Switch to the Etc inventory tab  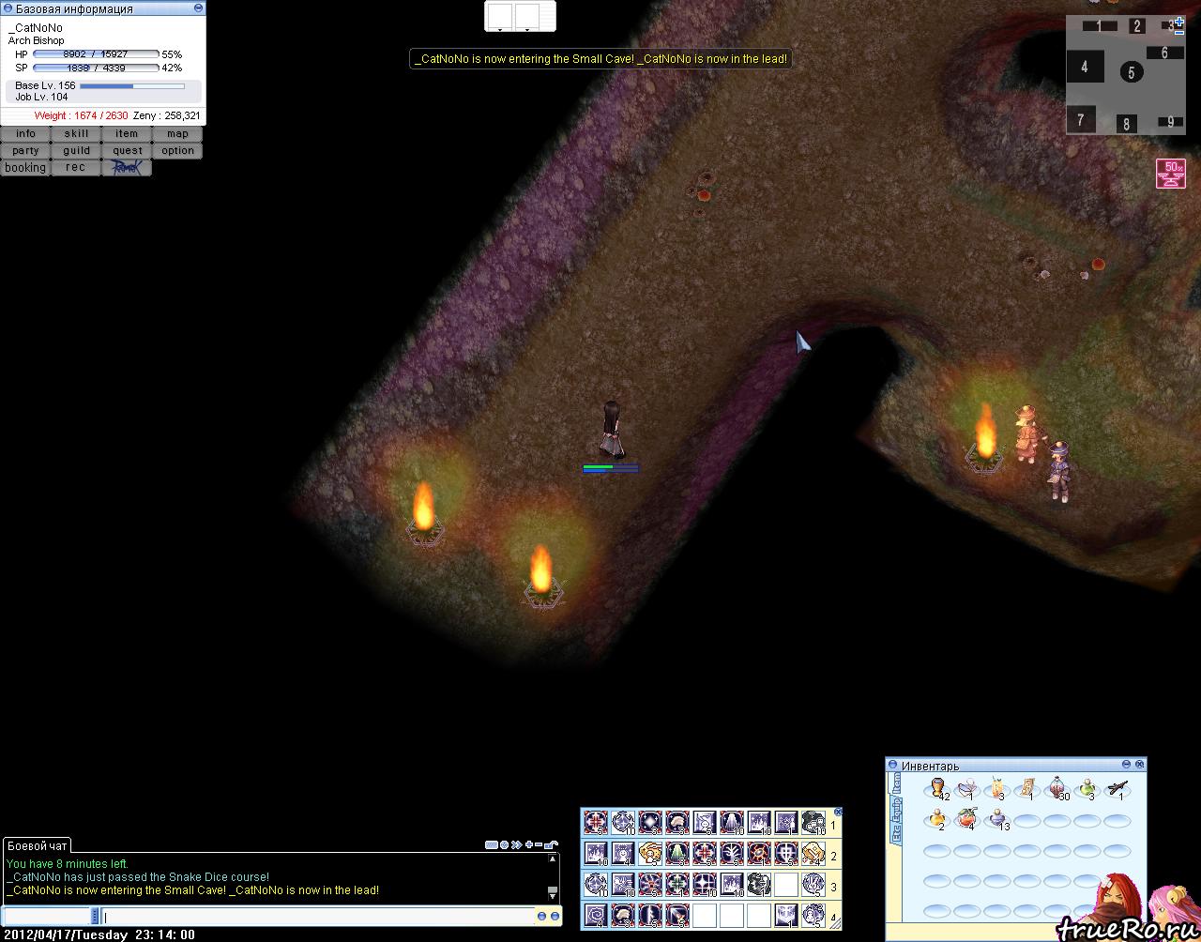895,834
